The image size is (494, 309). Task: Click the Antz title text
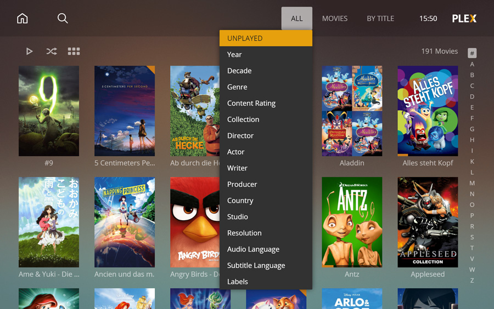[352, 274]
